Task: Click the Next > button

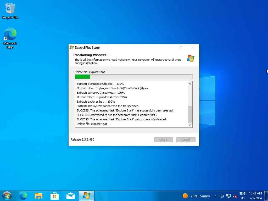Action: [163, 140]
